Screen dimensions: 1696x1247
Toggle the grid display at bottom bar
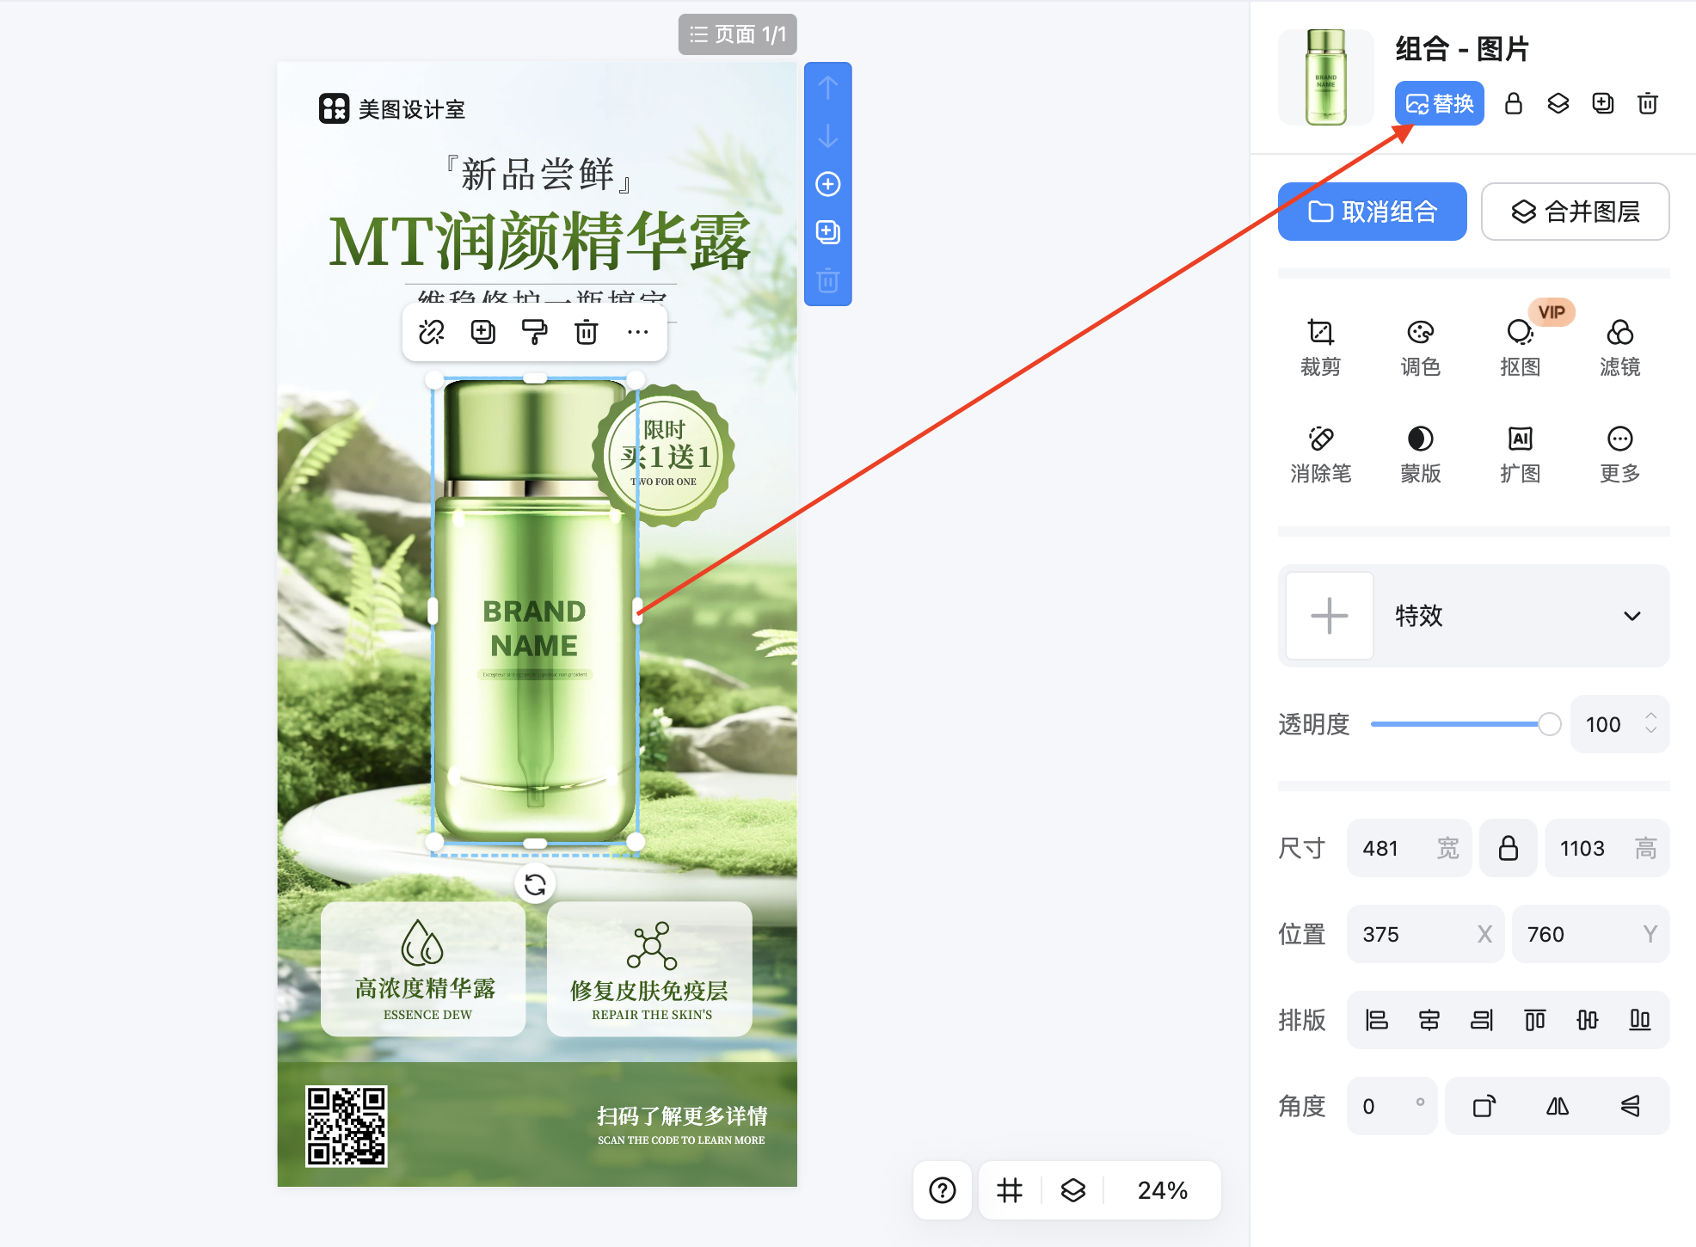(x=1010, y=1190)
